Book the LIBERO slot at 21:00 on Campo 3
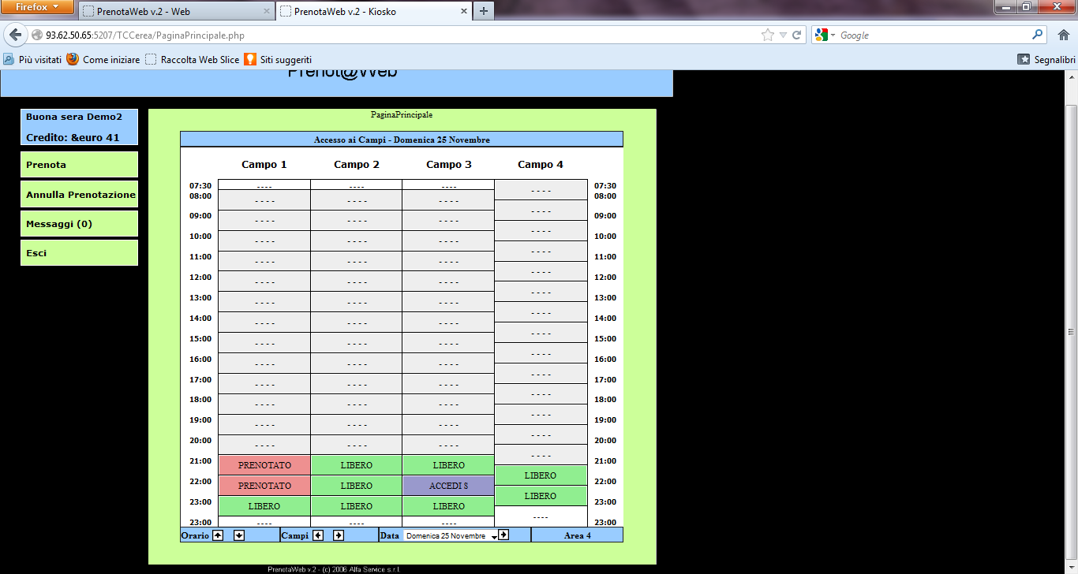Screen dimensions: 1078x574 (449, 465)
